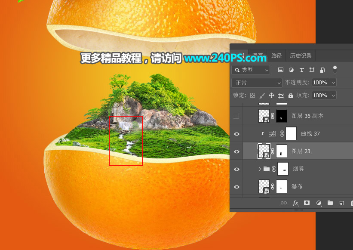Click the white mask of 曲线 37
Image resolution: width=353 pixels, height=250 pixels.
(291, 133)
